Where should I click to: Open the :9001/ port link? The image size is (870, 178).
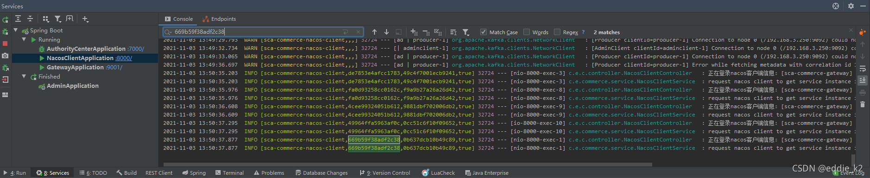click(x=114, y=67)
